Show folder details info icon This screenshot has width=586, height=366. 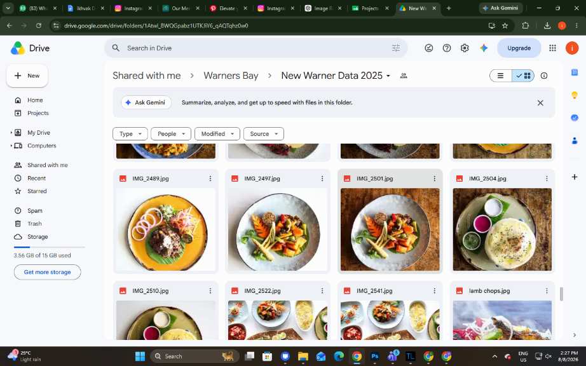(x=544, y=76)
